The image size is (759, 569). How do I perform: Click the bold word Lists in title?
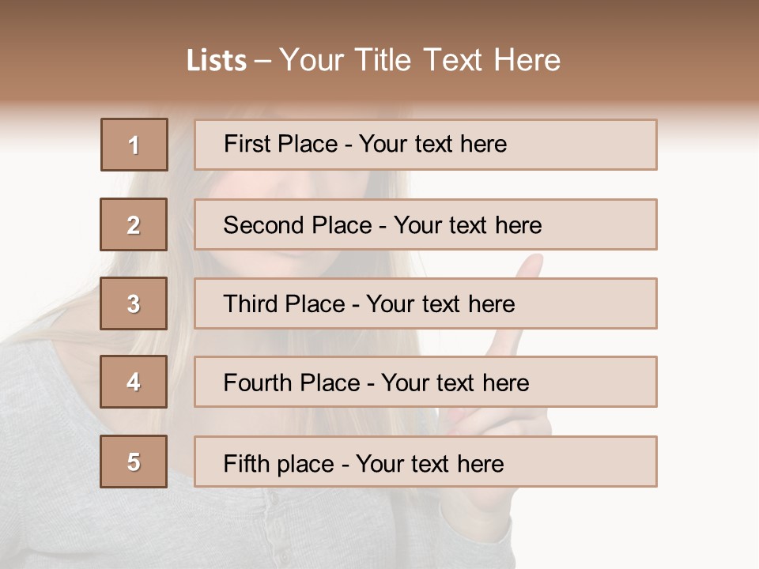(217, 61)
